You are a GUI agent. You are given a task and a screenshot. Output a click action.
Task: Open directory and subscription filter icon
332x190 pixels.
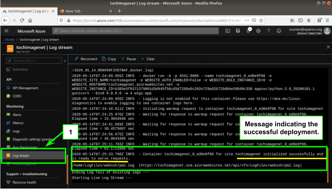coord(238,31)
